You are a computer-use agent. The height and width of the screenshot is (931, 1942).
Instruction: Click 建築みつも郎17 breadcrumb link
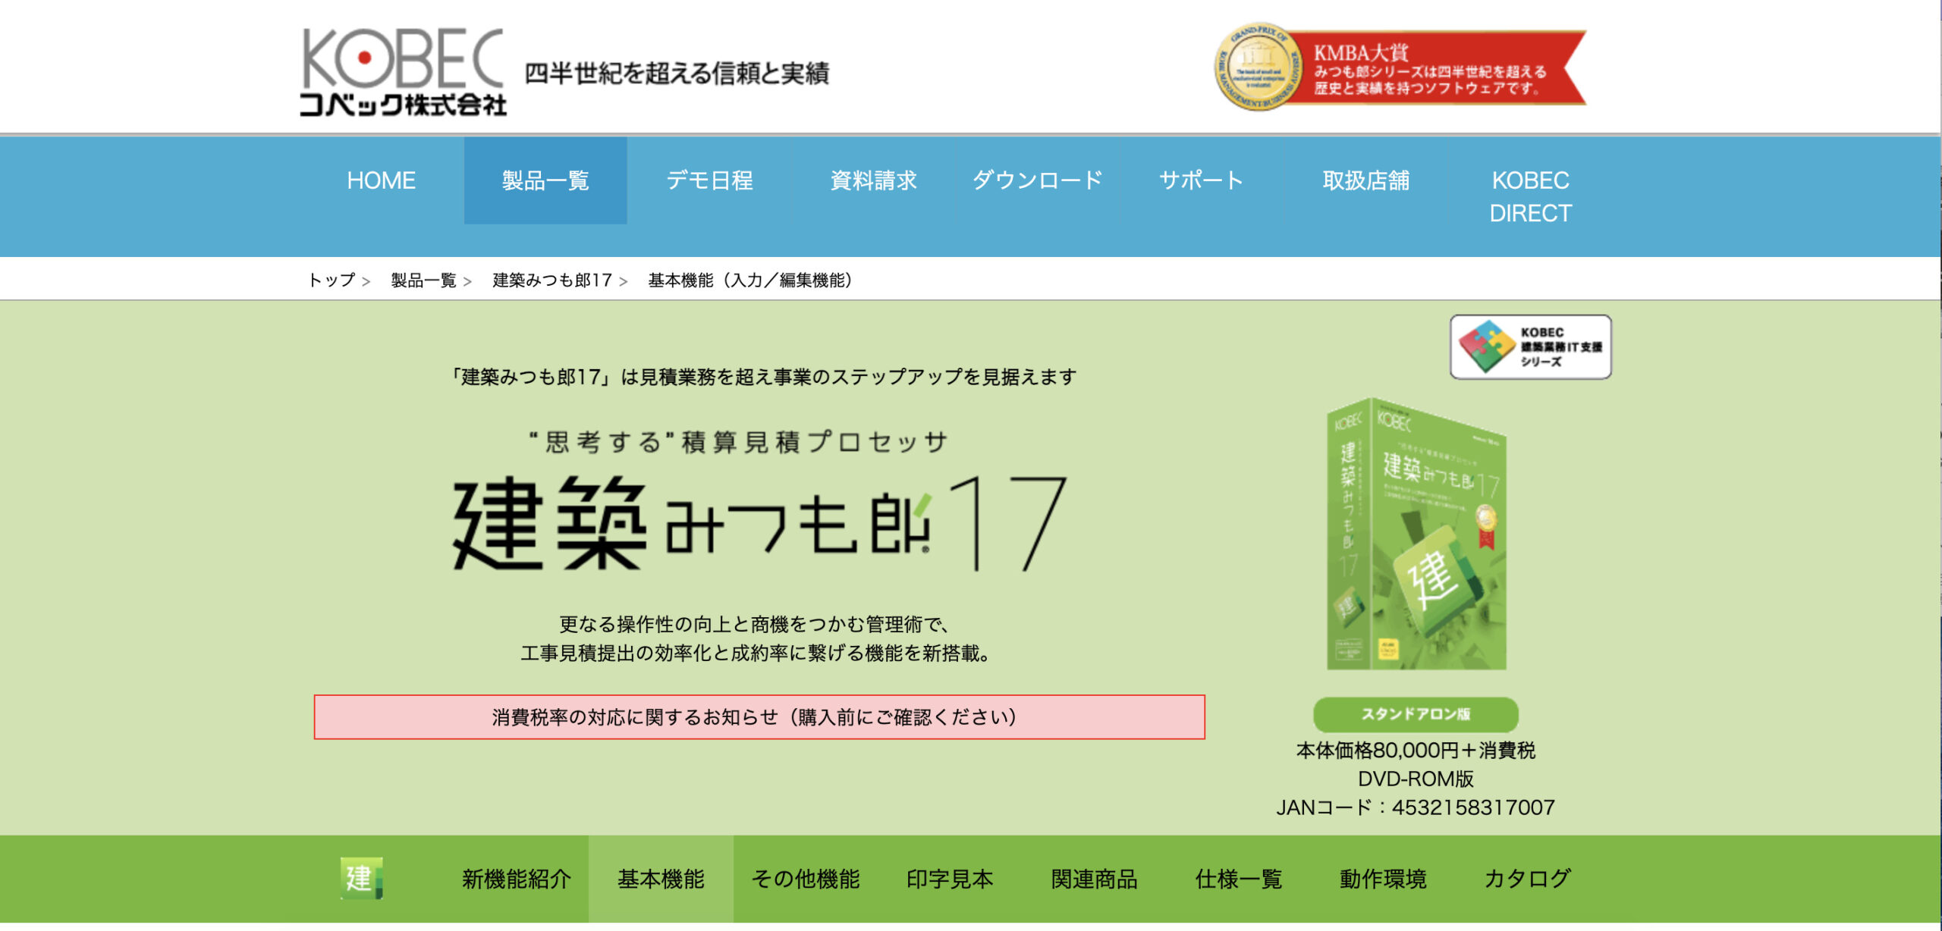(x=552, y=281)
